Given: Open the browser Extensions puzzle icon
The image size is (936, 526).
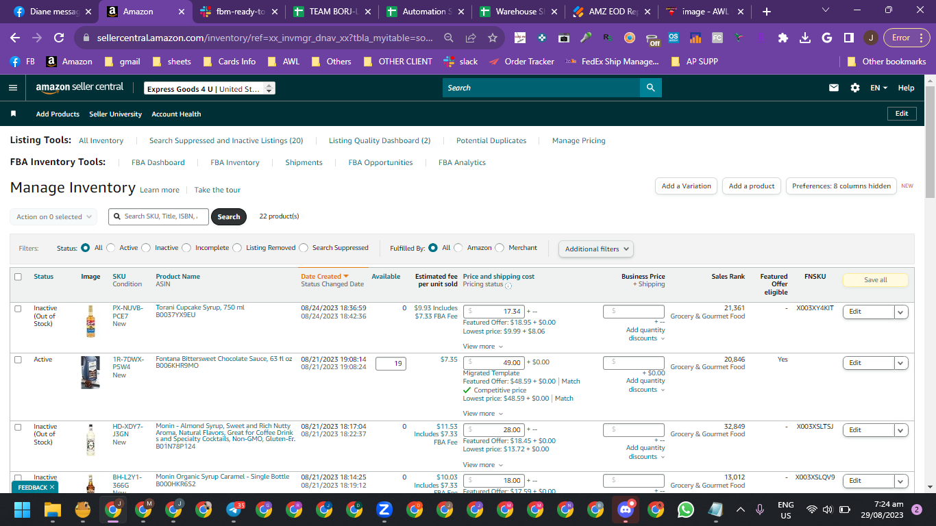Looking at the screenshot, I should (x=783, y=38).
